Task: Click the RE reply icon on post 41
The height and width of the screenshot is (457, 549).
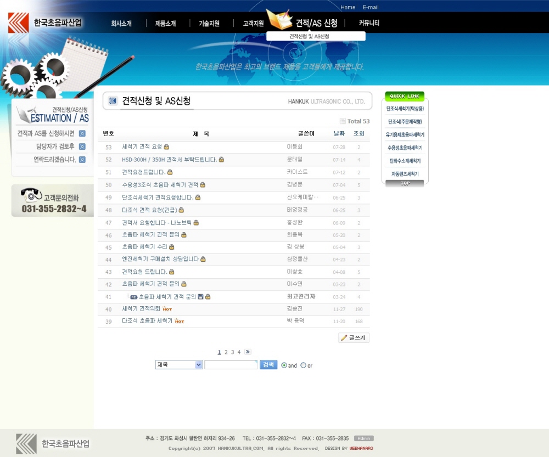Action: [133, 297]
